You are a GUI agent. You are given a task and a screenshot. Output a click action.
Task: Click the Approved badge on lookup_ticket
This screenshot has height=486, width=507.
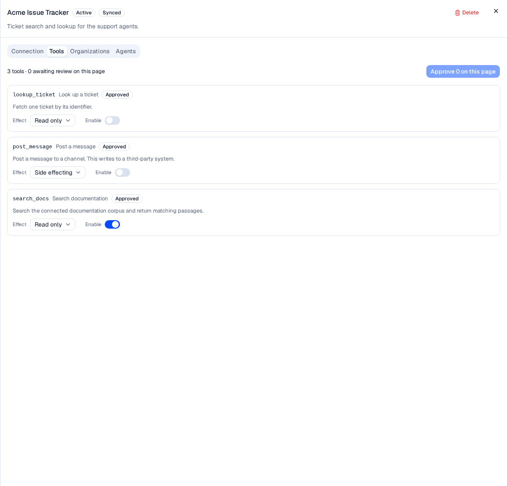click(117, 95)
